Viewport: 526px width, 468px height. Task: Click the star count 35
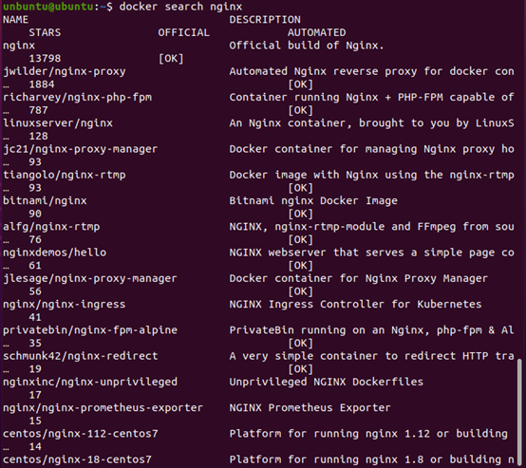[35, 343]
